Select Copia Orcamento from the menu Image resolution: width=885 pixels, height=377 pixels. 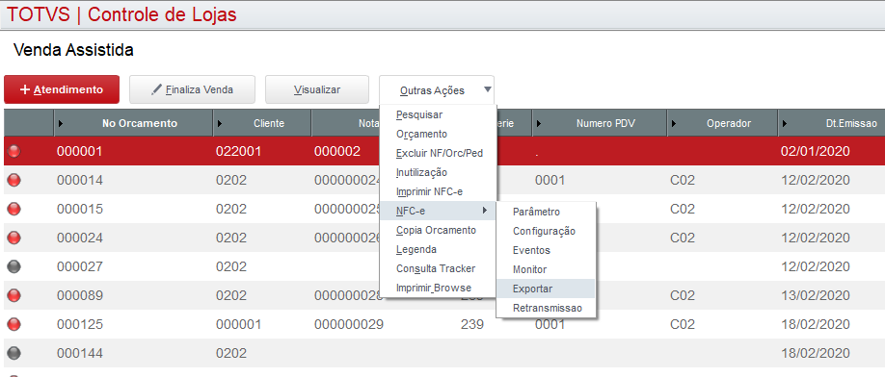(438, 230)
